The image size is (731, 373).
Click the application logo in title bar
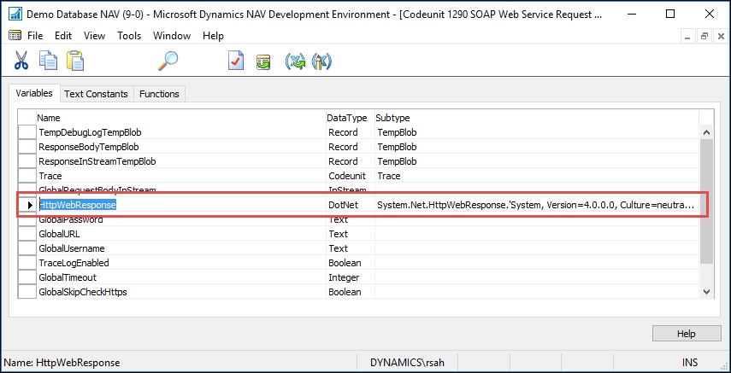pyautogui.click(x=15, y=14)
